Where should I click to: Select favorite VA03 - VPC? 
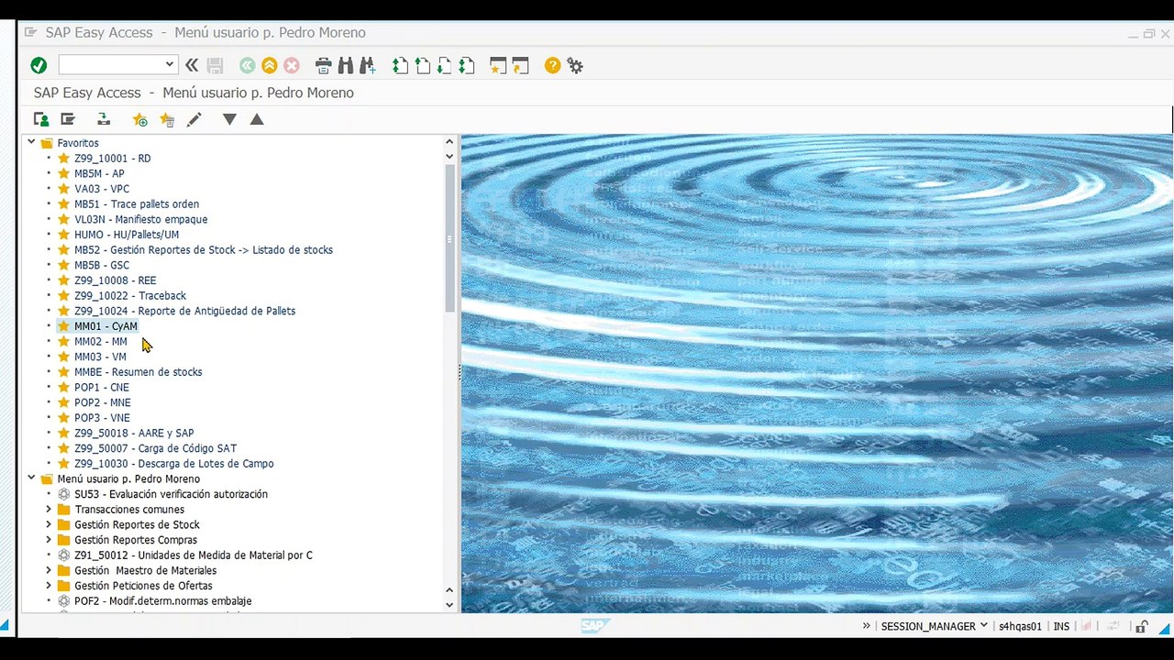pos(102,189)
